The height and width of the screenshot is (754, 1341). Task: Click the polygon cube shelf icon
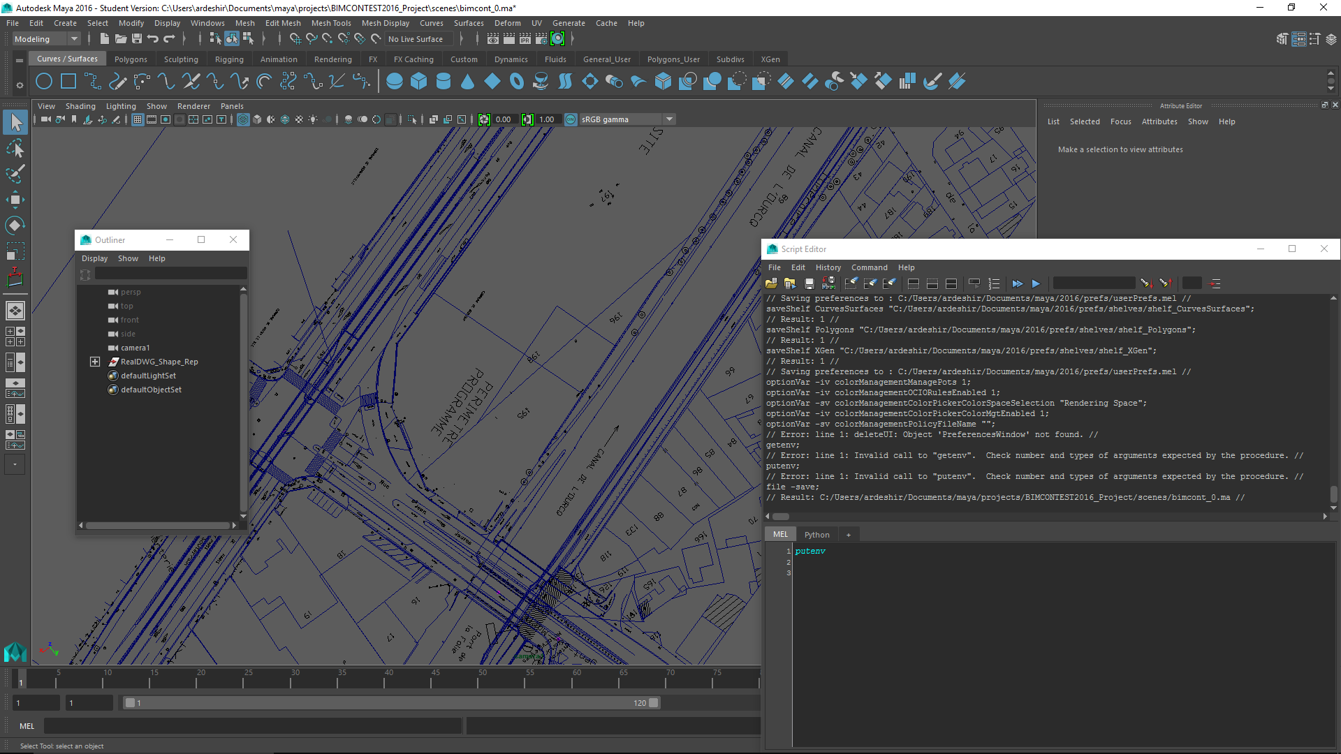point(418,82)
